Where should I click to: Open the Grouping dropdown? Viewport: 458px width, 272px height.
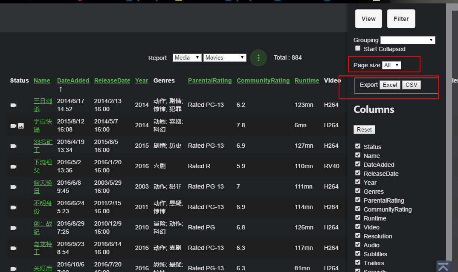[x=407, y=40]
